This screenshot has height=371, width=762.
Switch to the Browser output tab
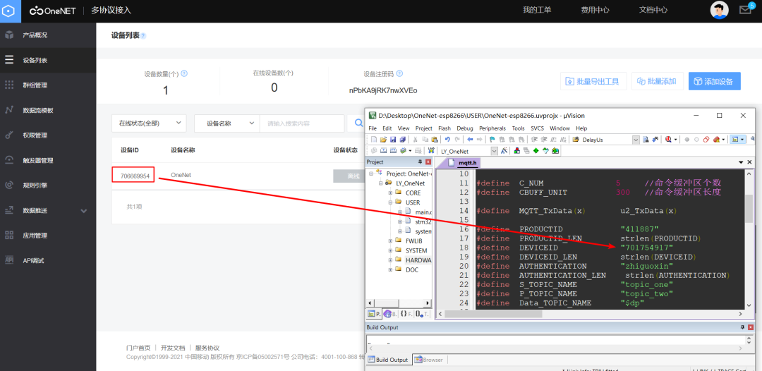[x=428, y=360]
